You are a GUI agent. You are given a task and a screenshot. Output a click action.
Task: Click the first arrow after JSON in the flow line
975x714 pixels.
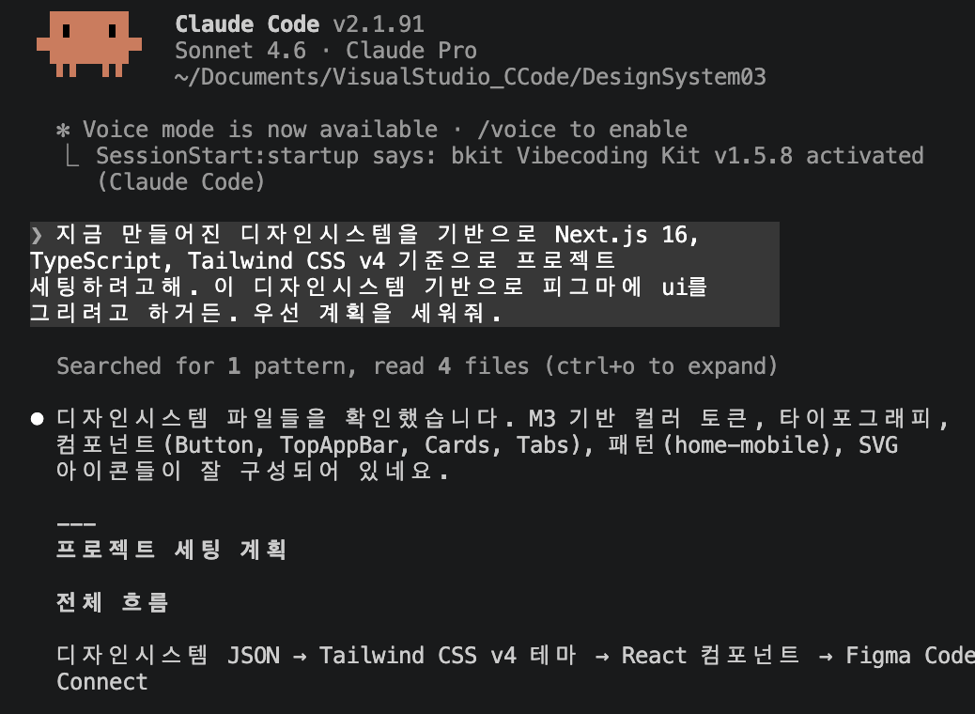click(299, 656)
